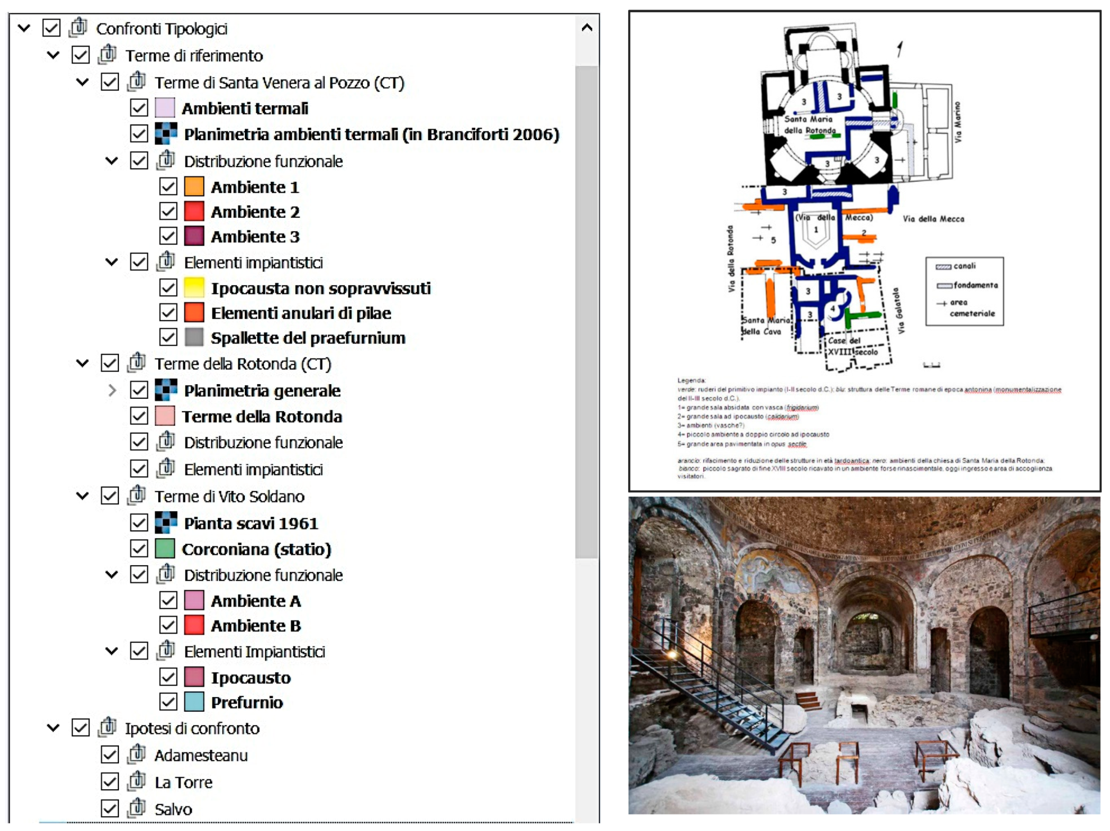Toggle Spallette del praefurnium checkbox

(168, 337)
